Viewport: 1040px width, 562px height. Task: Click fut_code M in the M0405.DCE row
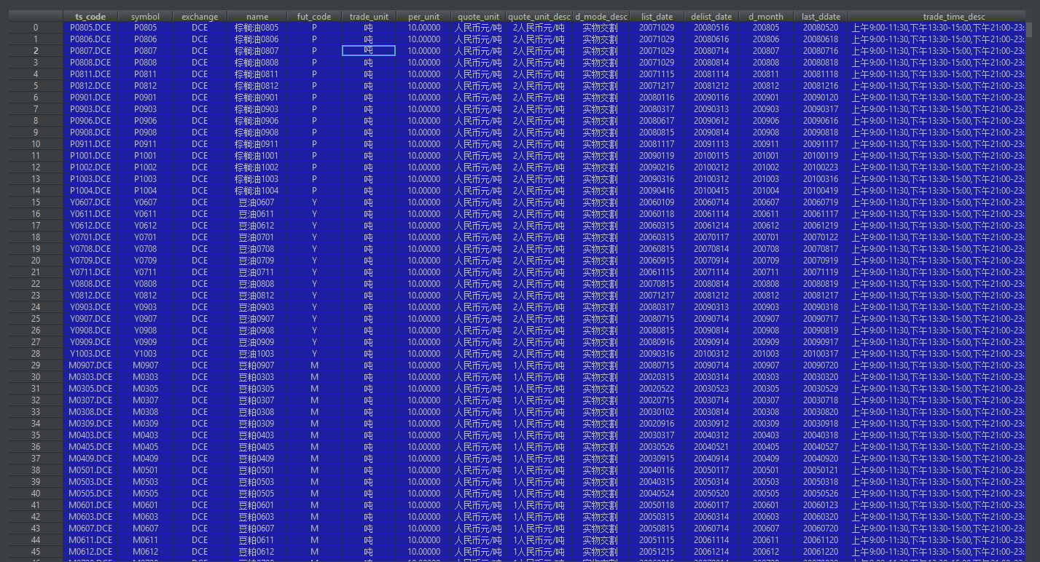[x=314, y=447]
